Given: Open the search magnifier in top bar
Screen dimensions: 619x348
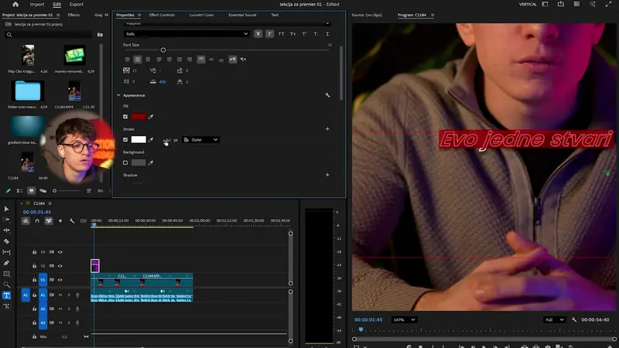Looking at the screenshot, I should 592,5.
